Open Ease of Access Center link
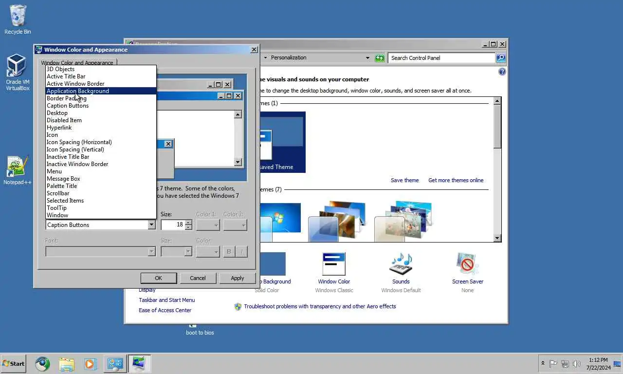 point(165,310)
